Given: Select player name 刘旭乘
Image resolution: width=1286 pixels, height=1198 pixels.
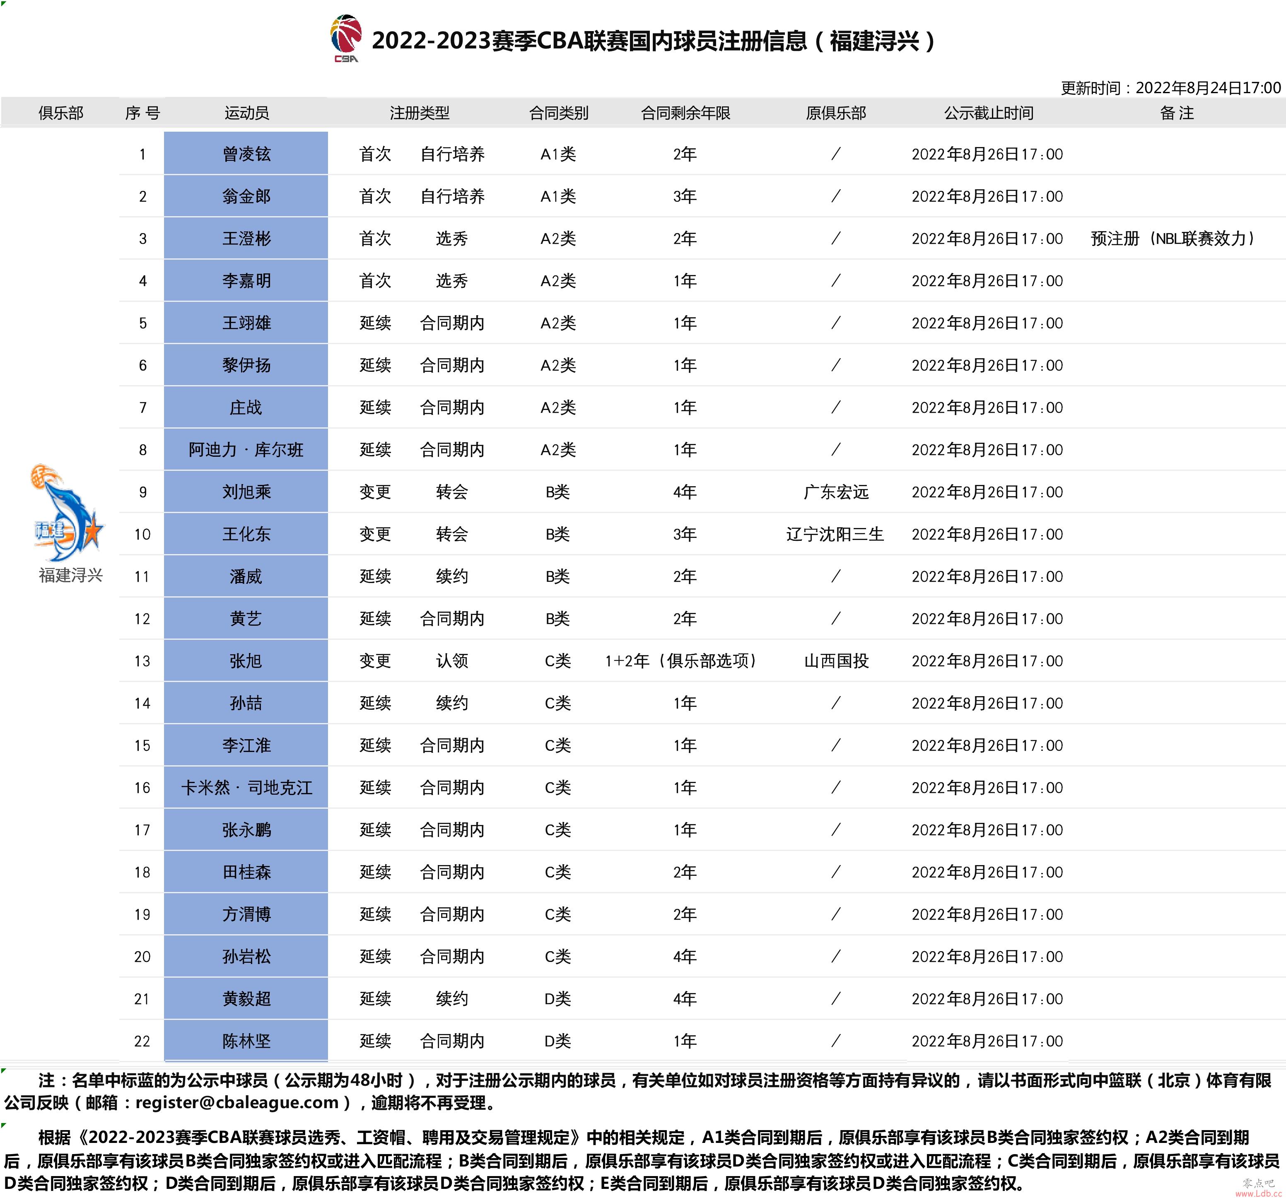Looking at the screenshot, I should 246,492.
